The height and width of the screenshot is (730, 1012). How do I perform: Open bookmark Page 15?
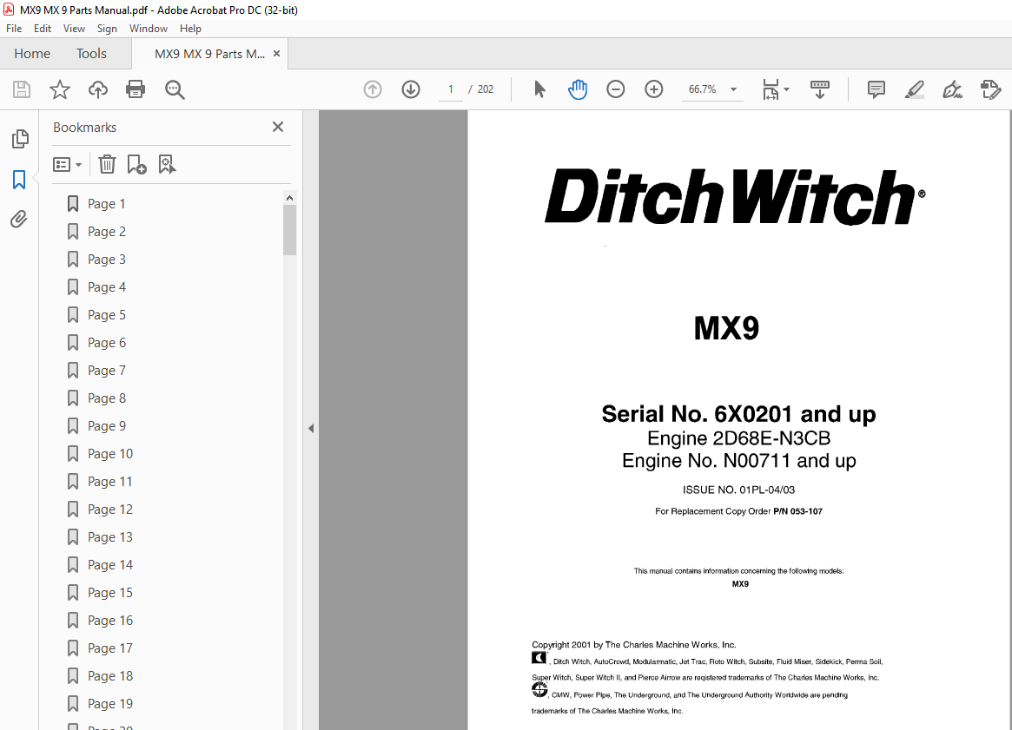[109, 592]
